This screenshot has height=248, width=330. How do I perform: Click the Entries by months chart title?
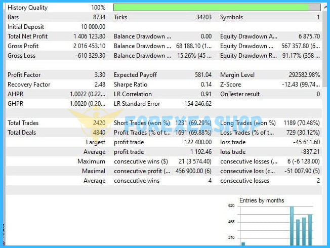pyautogui.click(x=262, y=200)
